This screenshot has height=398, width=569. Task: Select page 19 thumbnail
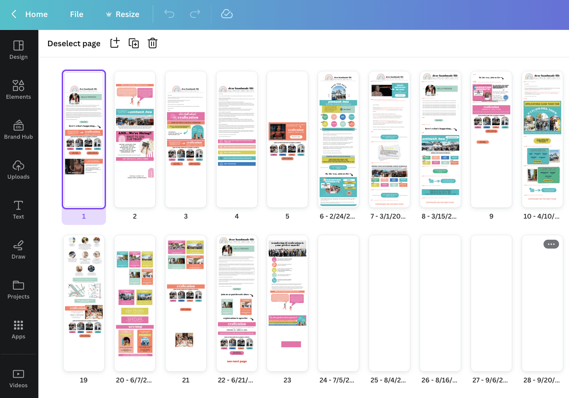coord(84,303)
